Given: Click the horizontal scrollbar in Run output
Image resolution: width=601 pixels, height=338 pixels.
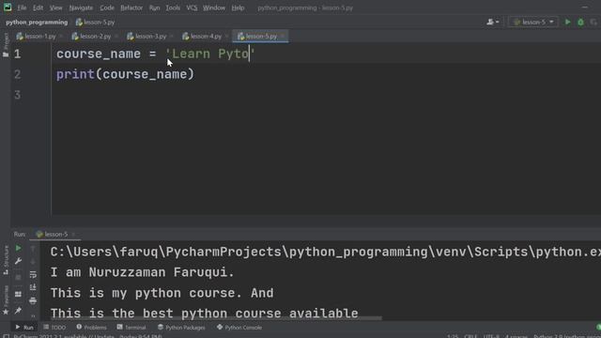Looking at the screenshot, I should pyautogui.click(x=217, y=318).
